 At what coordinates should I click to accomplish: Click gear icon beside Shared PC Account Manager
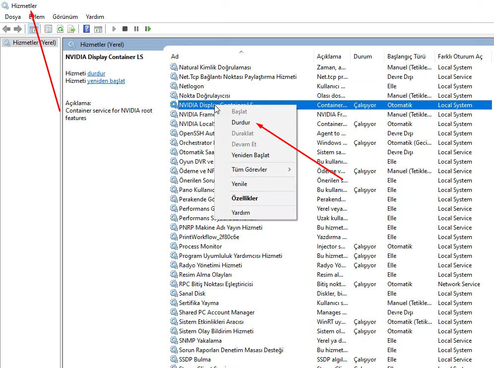(174, 312)
